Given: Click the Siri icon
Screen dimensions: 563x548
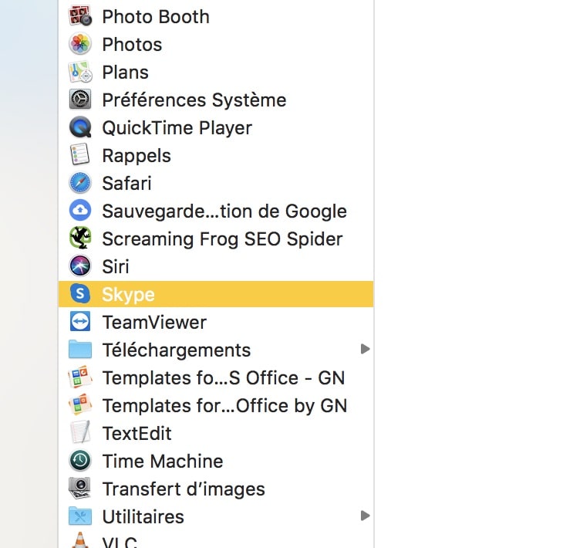Looking at the screenshot, I should 80,266.
